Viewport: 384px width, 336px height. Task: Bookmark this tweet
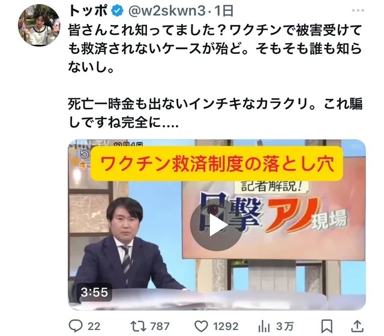coord(326,326)
